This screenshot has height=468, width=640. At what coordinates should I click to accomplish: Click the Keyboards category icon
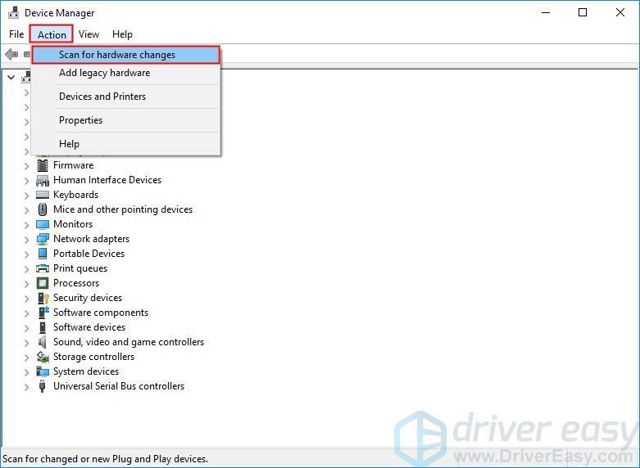(x=43, y=195)
